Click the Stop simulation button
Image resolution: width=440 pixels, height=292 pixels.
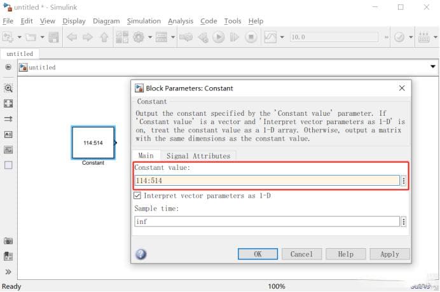pyautogui.click(x=251, y=37)
